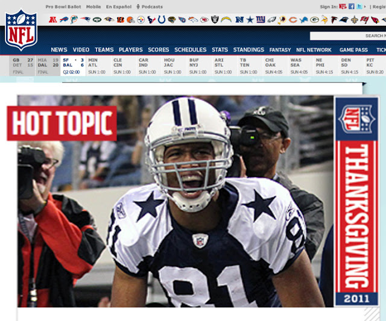Select the Atlanta Falcons logo
The image size is (386, 321).
click(x=334, y=20)
